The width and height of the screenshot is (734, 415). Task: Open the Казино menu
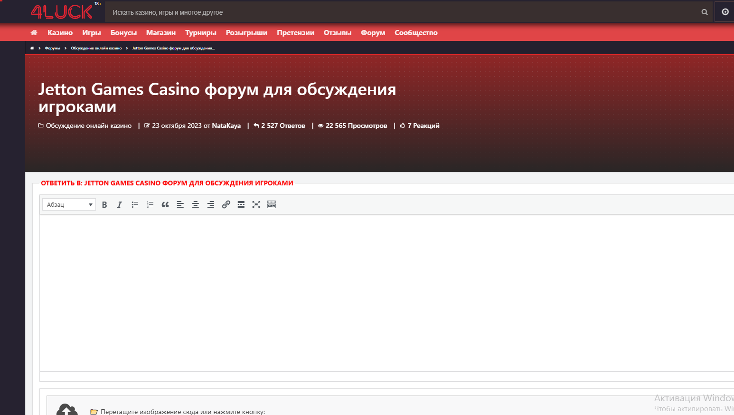point(60,33)
